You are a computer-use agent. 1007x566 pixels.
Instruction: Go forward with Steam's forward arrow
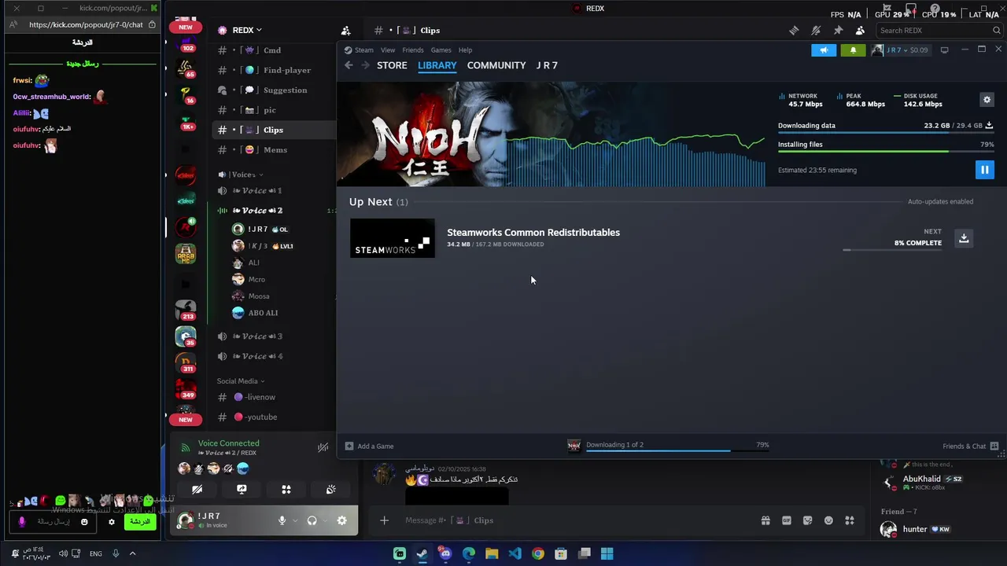[365, 65]
